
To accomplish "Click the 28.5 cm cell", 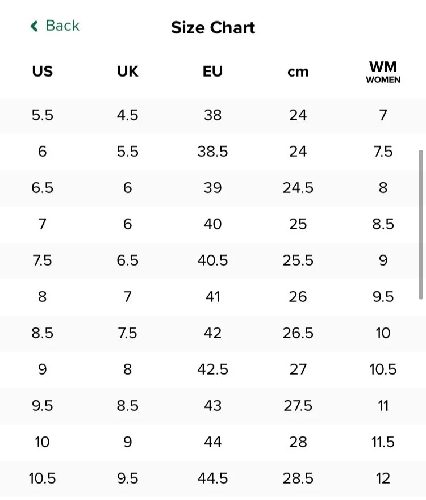I will tap(298, 478).
